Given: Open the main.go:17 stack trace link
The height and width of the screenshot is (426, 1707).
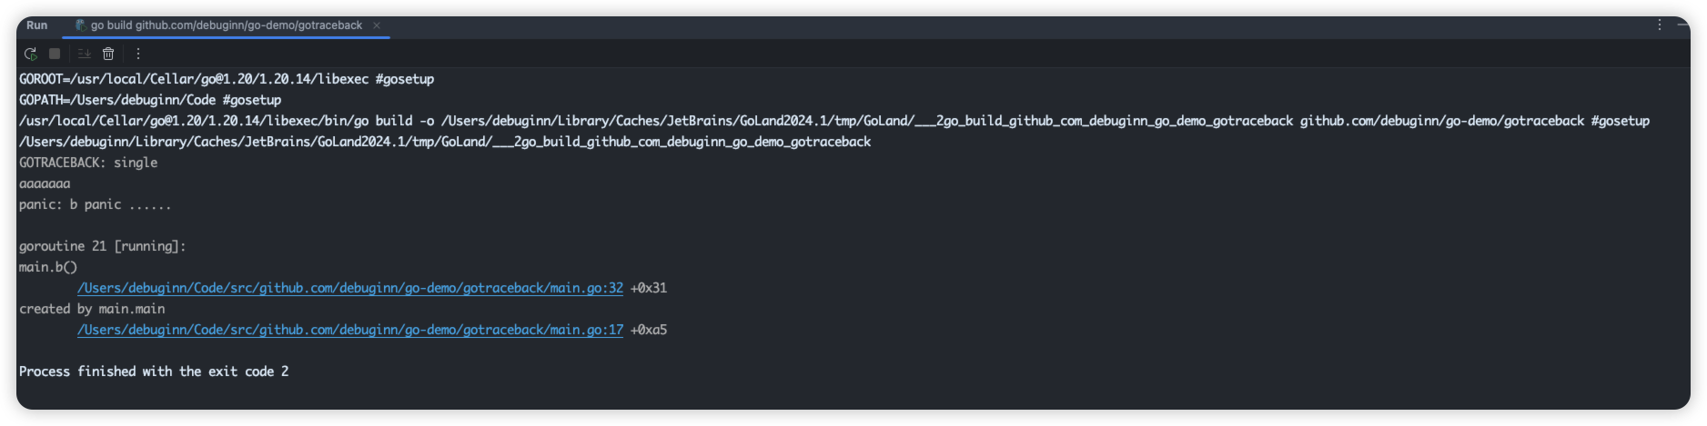Looking at the screenshot, I should coord(350,330).
